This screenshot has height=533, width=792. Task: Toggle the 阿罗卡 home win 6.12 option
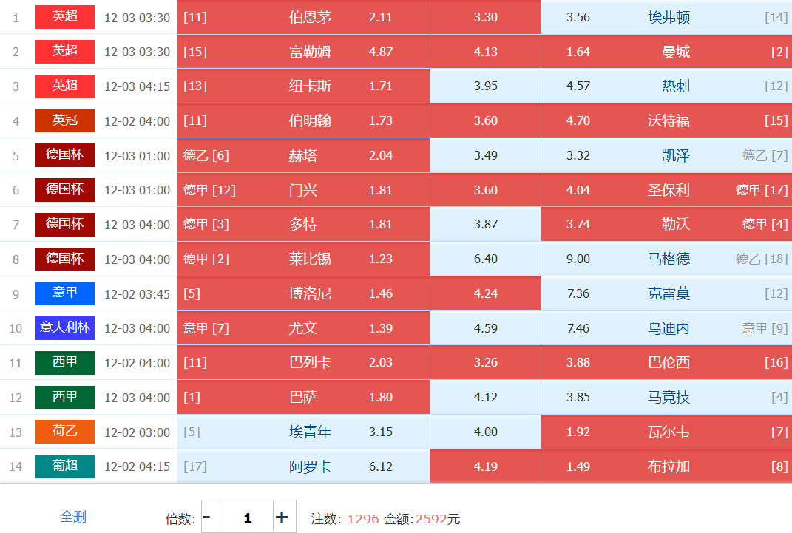(x=303, y=466)
